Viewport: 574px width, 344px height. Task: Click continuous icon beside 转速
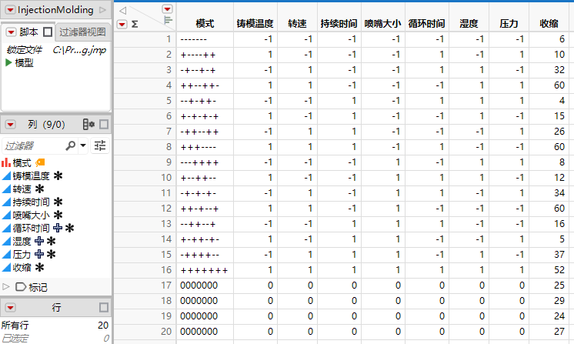tap(6, 189)
